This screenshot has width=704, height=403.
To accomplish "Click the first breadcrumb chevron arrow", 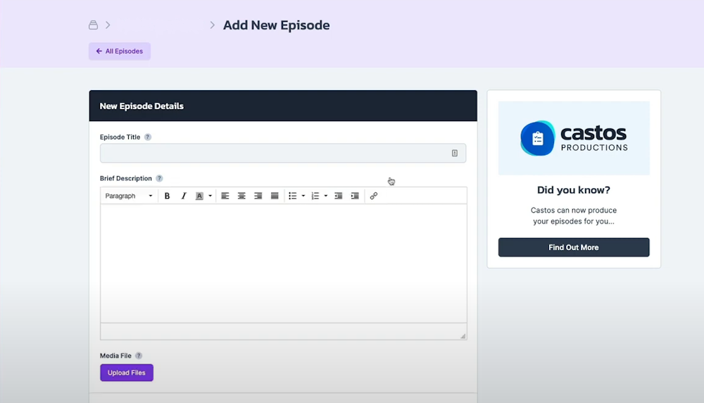I will coord(108,25).
